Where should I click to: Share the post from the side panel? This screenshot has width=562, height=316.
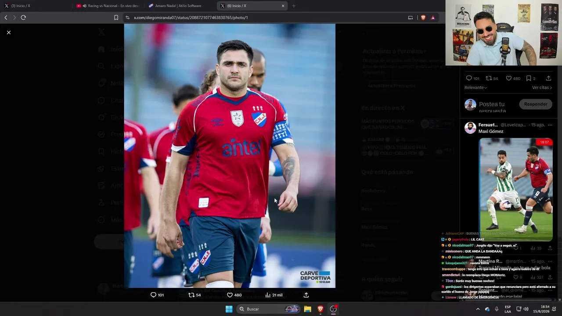pos(548,78)
